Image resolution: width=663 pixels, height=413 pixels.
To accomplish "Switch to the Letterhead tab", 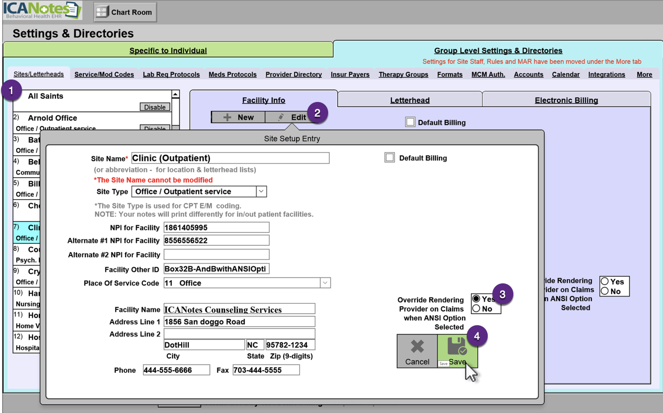I will tap(410, 100).
